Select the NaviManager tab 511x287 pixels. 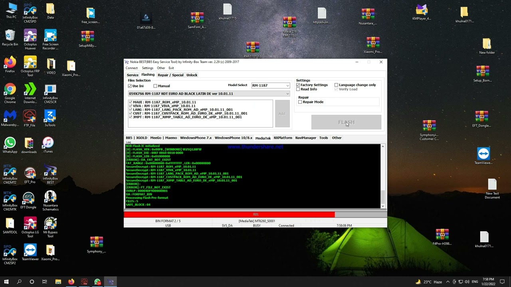pyautogui.click(x=305, y=138)
